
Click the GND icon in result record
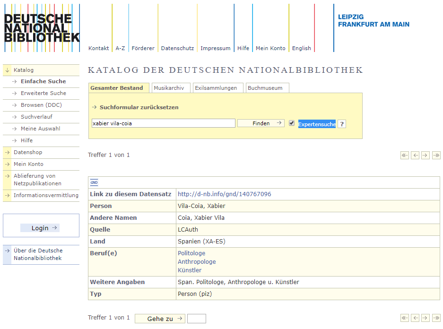pyautogui.click(x=94, y=182)
